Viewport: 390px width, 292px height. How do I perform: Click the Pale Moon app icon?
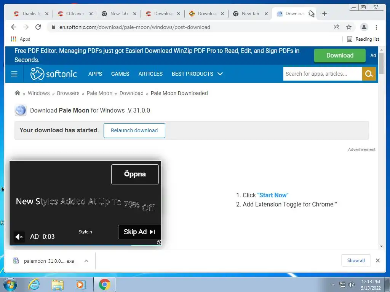coord(21,110)
